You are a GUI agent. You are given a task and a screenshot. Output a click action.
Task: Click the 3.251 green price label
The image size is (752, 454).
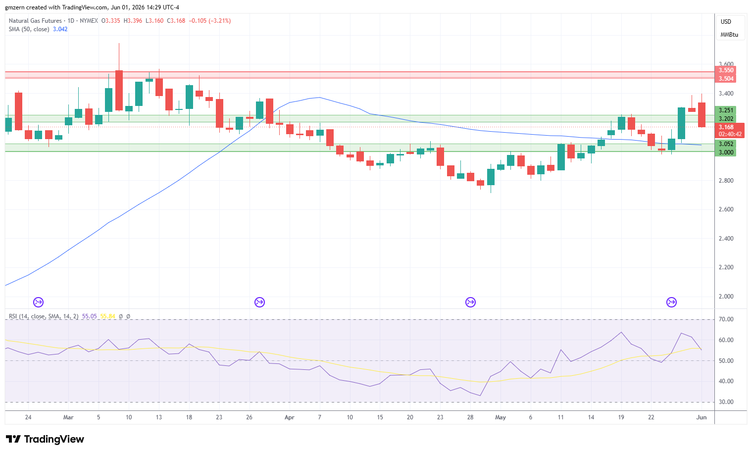[726, 110]
